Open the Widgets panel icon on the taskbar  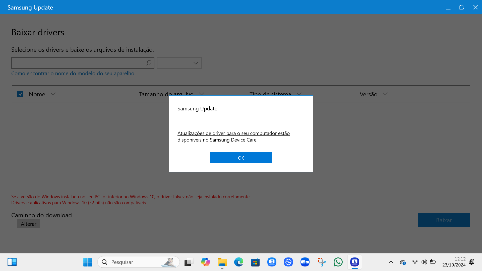(x=12, y=262)
